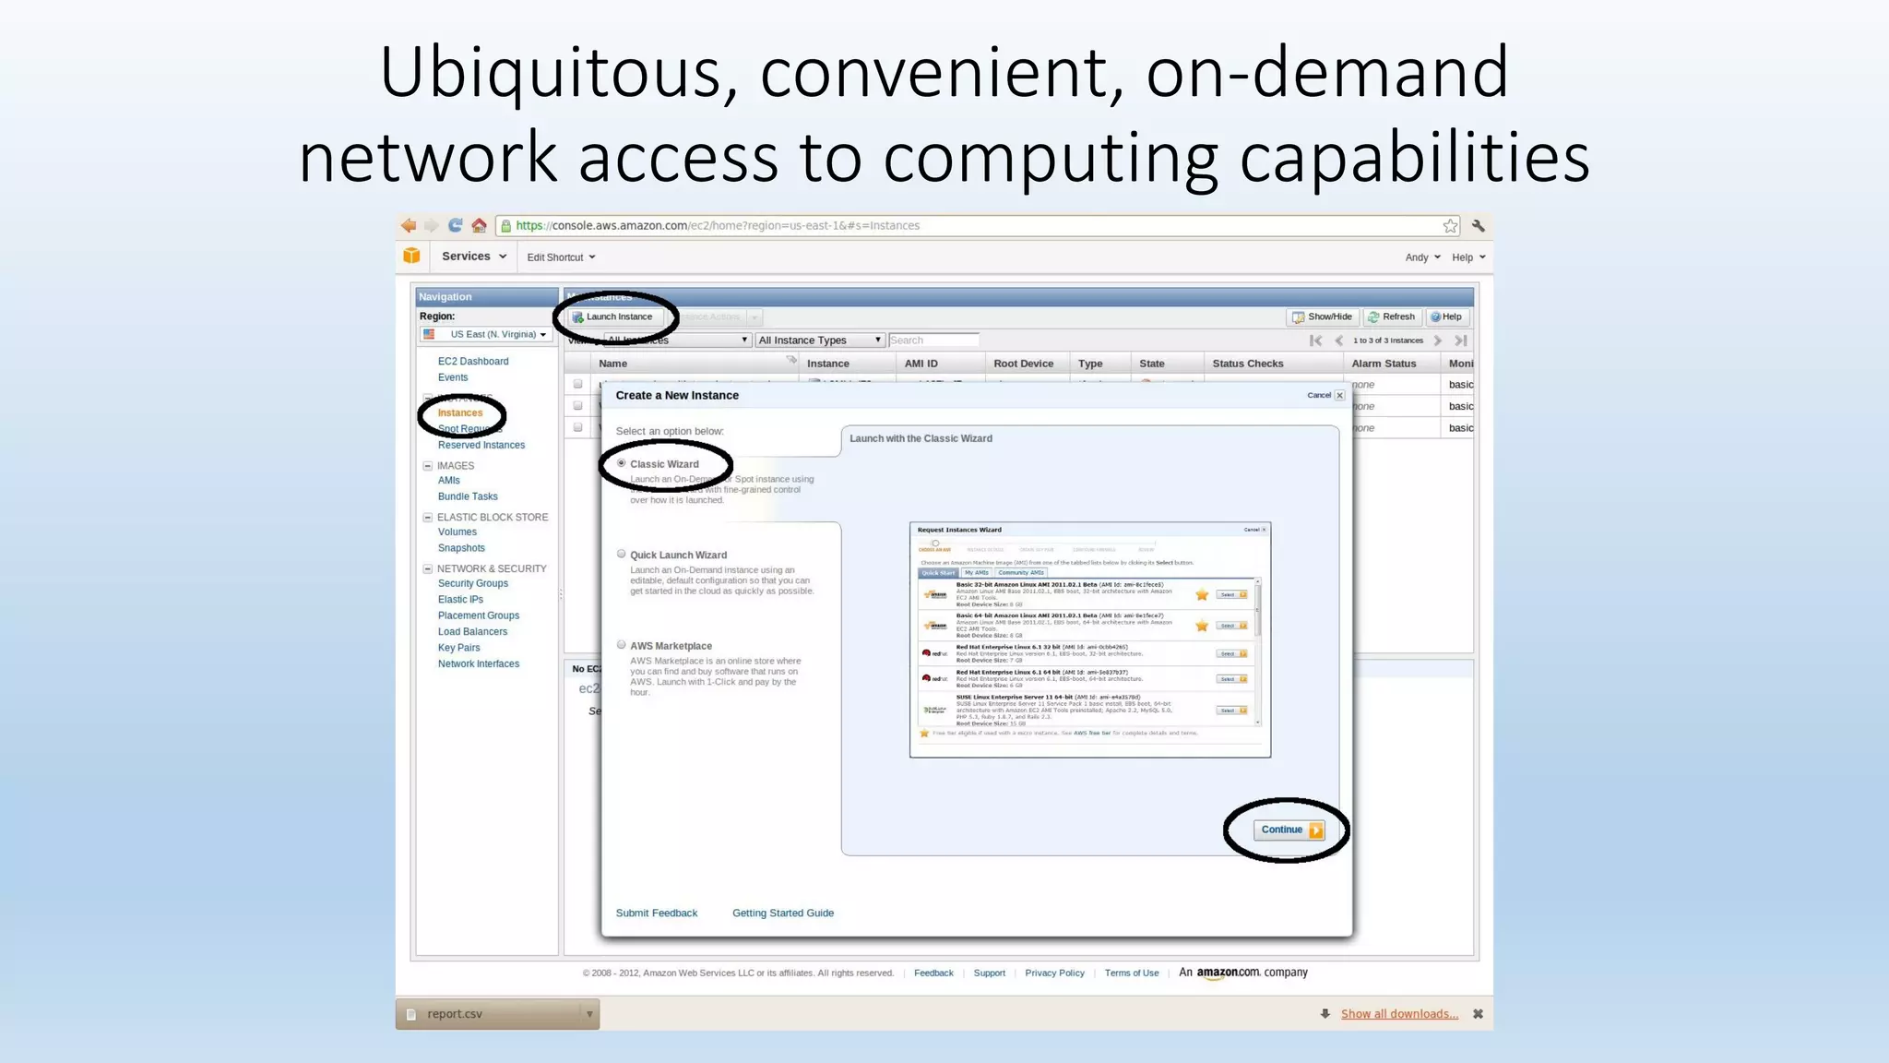Click the Help button in instances toolbar
Viewport: 1889px width, 1063px height.
tap(1446, 317)
